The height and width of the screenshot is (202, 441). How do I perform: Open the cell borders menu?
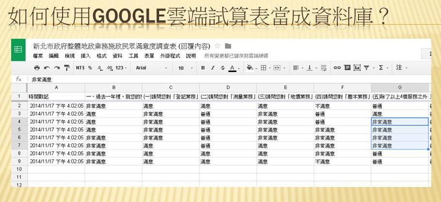[265, 68]
